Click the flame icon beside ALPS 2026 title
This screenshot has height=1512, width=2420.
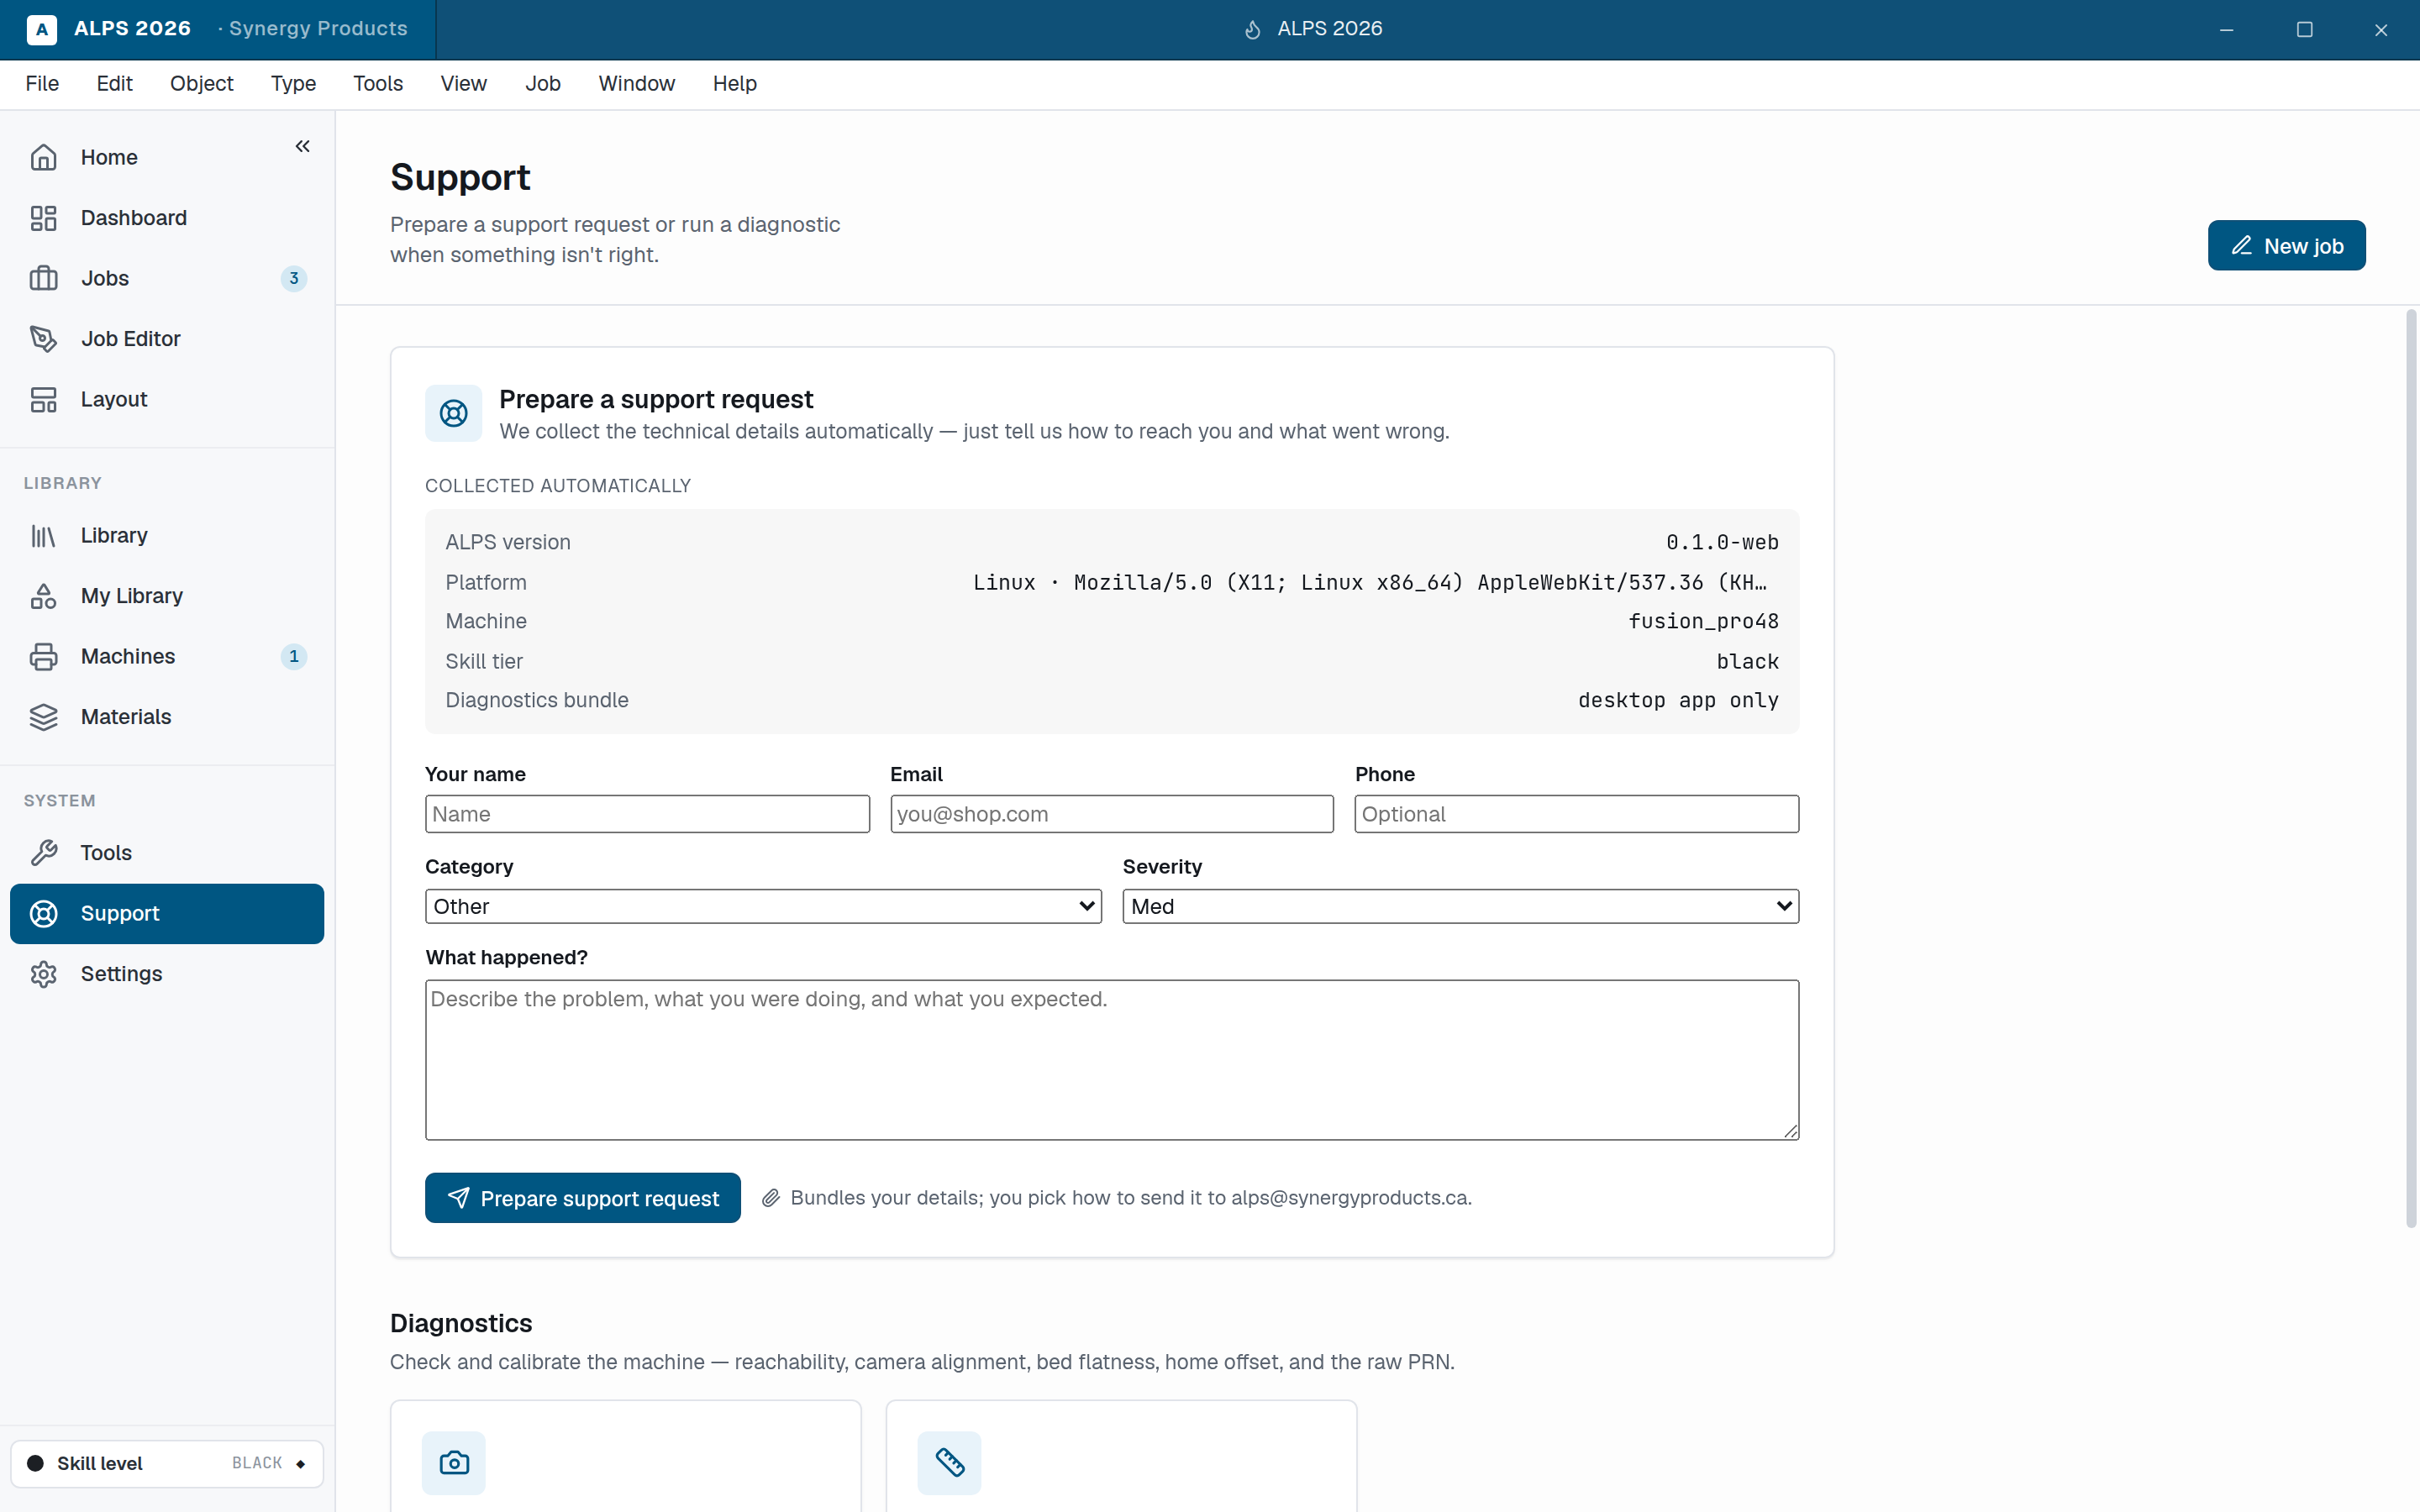click(1252, 30)
